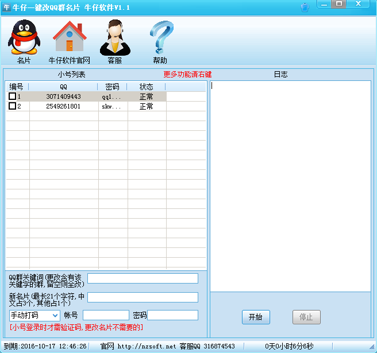The image size is (377, 353).
Task: Click the app logo icon in title bar
Action: pyautogui.click(x=6, y=7)
